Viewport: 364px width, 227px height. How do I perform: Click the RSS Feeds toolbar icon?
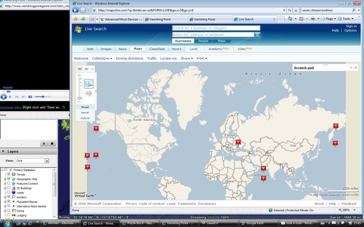(301, 19)
